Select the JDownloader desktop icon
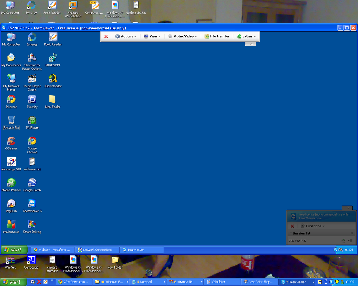The height and width of the screenshot is (286, 358). [53, 81]
